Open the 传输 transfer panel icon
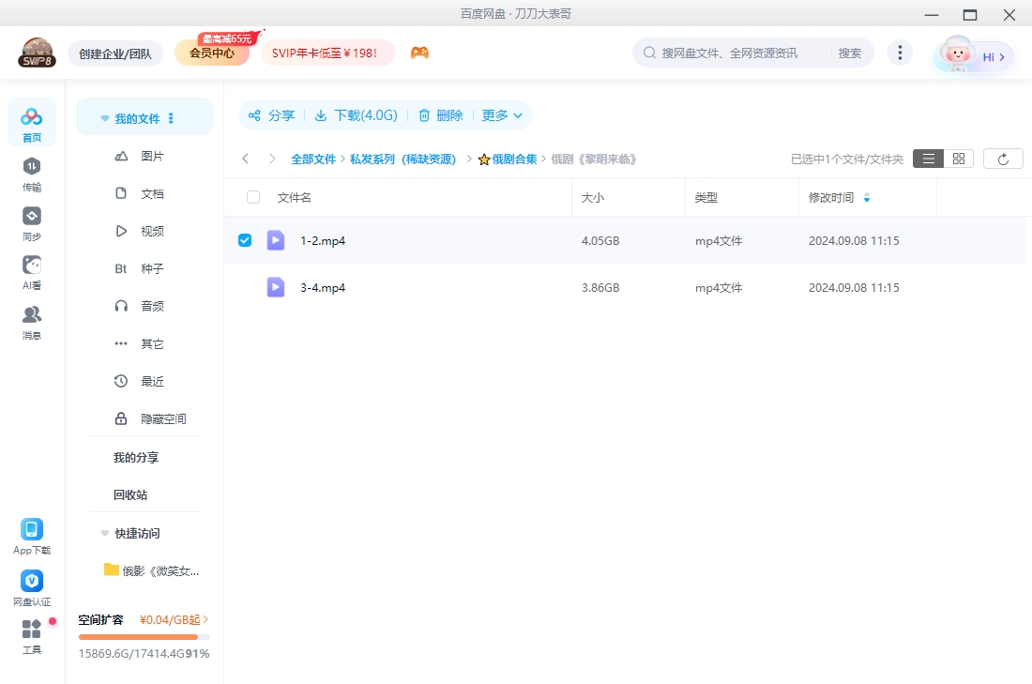The width and height of the screenshot is (1032, 684). tap(31, 174)
